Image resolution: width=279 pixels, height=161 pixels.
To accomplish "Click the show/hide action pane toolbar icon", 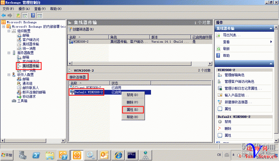I will [39, 16].
